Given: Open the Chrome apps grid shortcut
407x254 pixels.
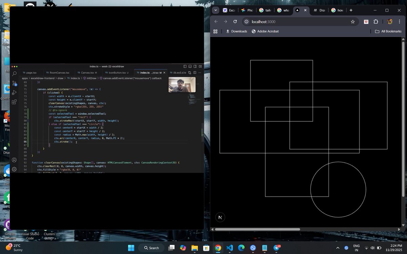Looking at the screenshot, I should coord(215,31).
